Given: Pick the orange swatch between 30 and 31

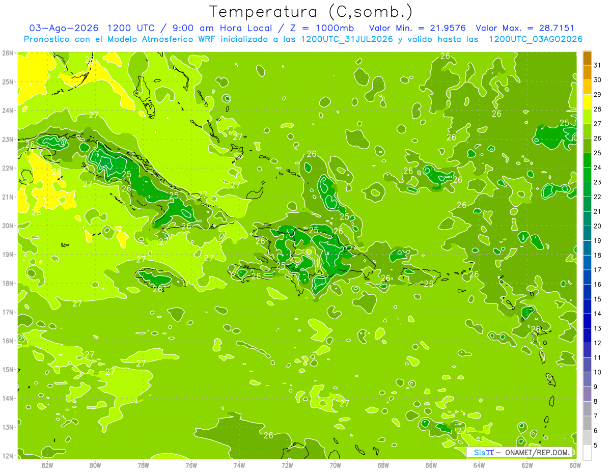Looking at the screenshot, I should coord(587,73).
